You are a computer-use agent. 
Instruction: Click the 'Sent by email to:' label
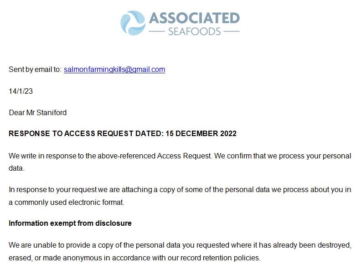(35, 70)
